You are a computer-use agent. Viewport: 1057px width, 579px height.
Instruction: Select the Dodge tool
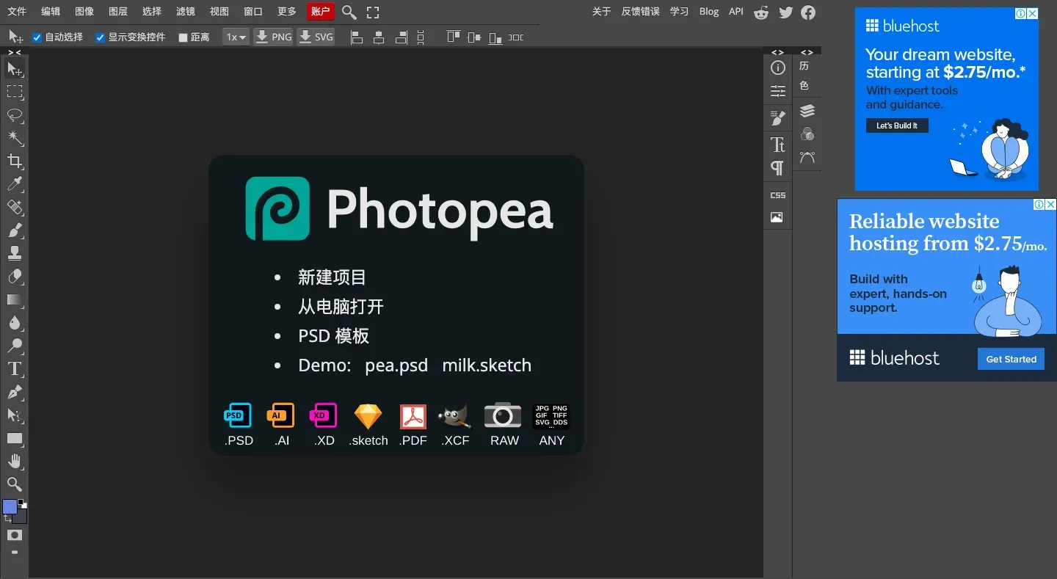click(15, 346)
